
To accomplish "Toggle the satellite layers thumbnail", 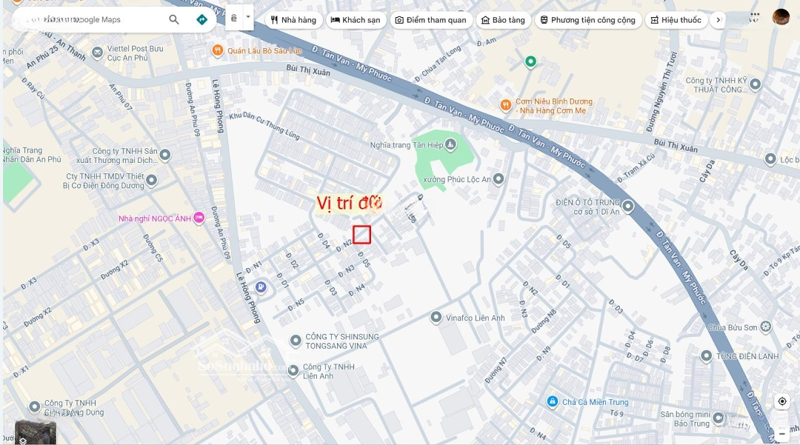I will tap(36, 432).
